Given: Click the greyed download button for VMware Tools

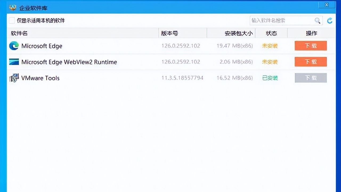Looking at the screenshot, I should tap(311, 78).
